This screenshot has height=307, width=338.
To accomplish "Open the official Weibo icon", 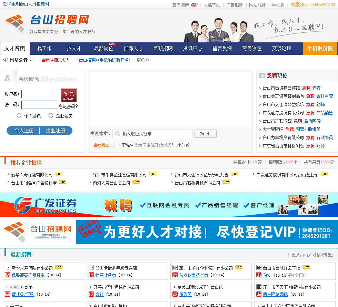I will tap(194, 5).
